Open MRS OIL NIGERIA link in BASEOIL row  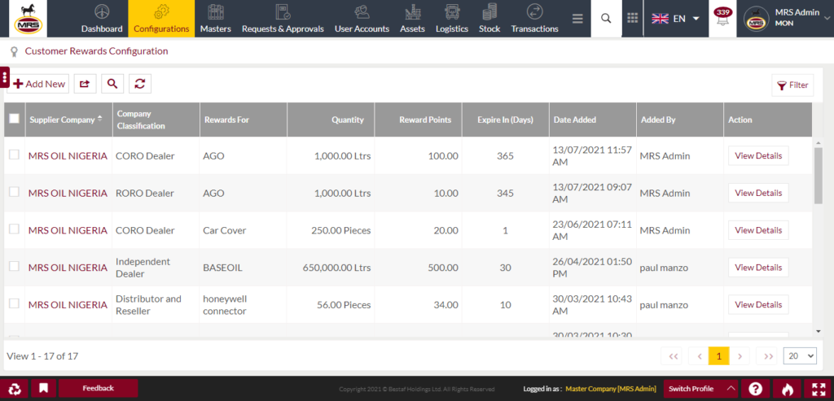pyautogui.click(x=68, y=268)
